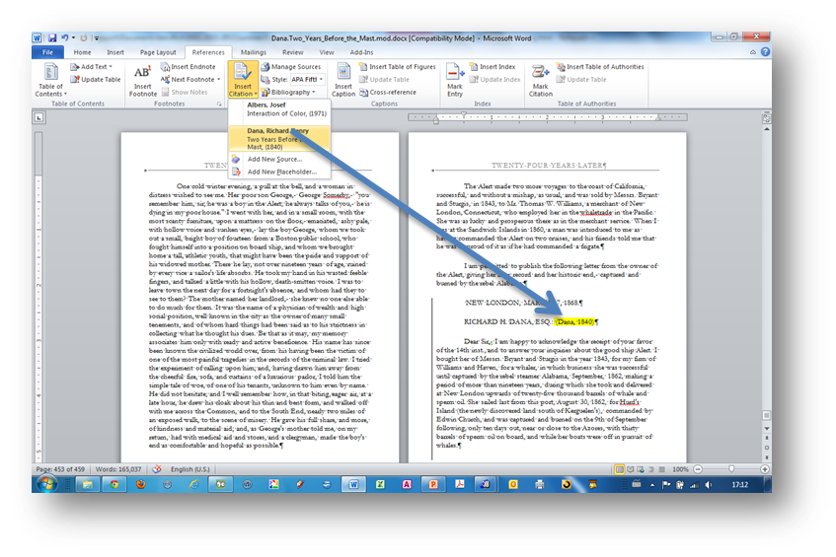Click the Mark Entry icon
The image size is (836, 557).
pyautogui.click(x=455, y=79)
